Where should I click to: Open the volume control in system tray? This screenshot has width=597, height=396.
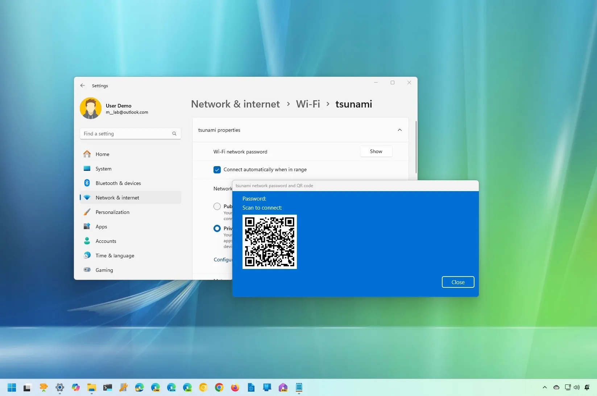(x=576, y=388)
